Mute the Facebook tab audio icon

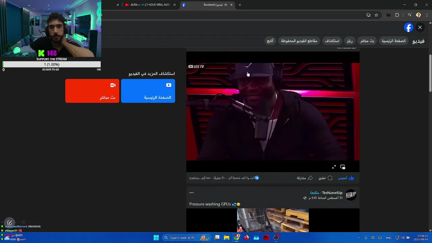(x=225, y=5)
